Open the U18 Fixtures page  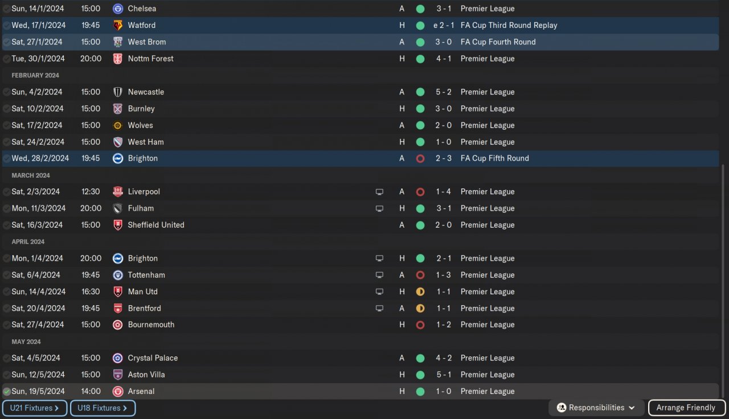[x=103, y=408]
